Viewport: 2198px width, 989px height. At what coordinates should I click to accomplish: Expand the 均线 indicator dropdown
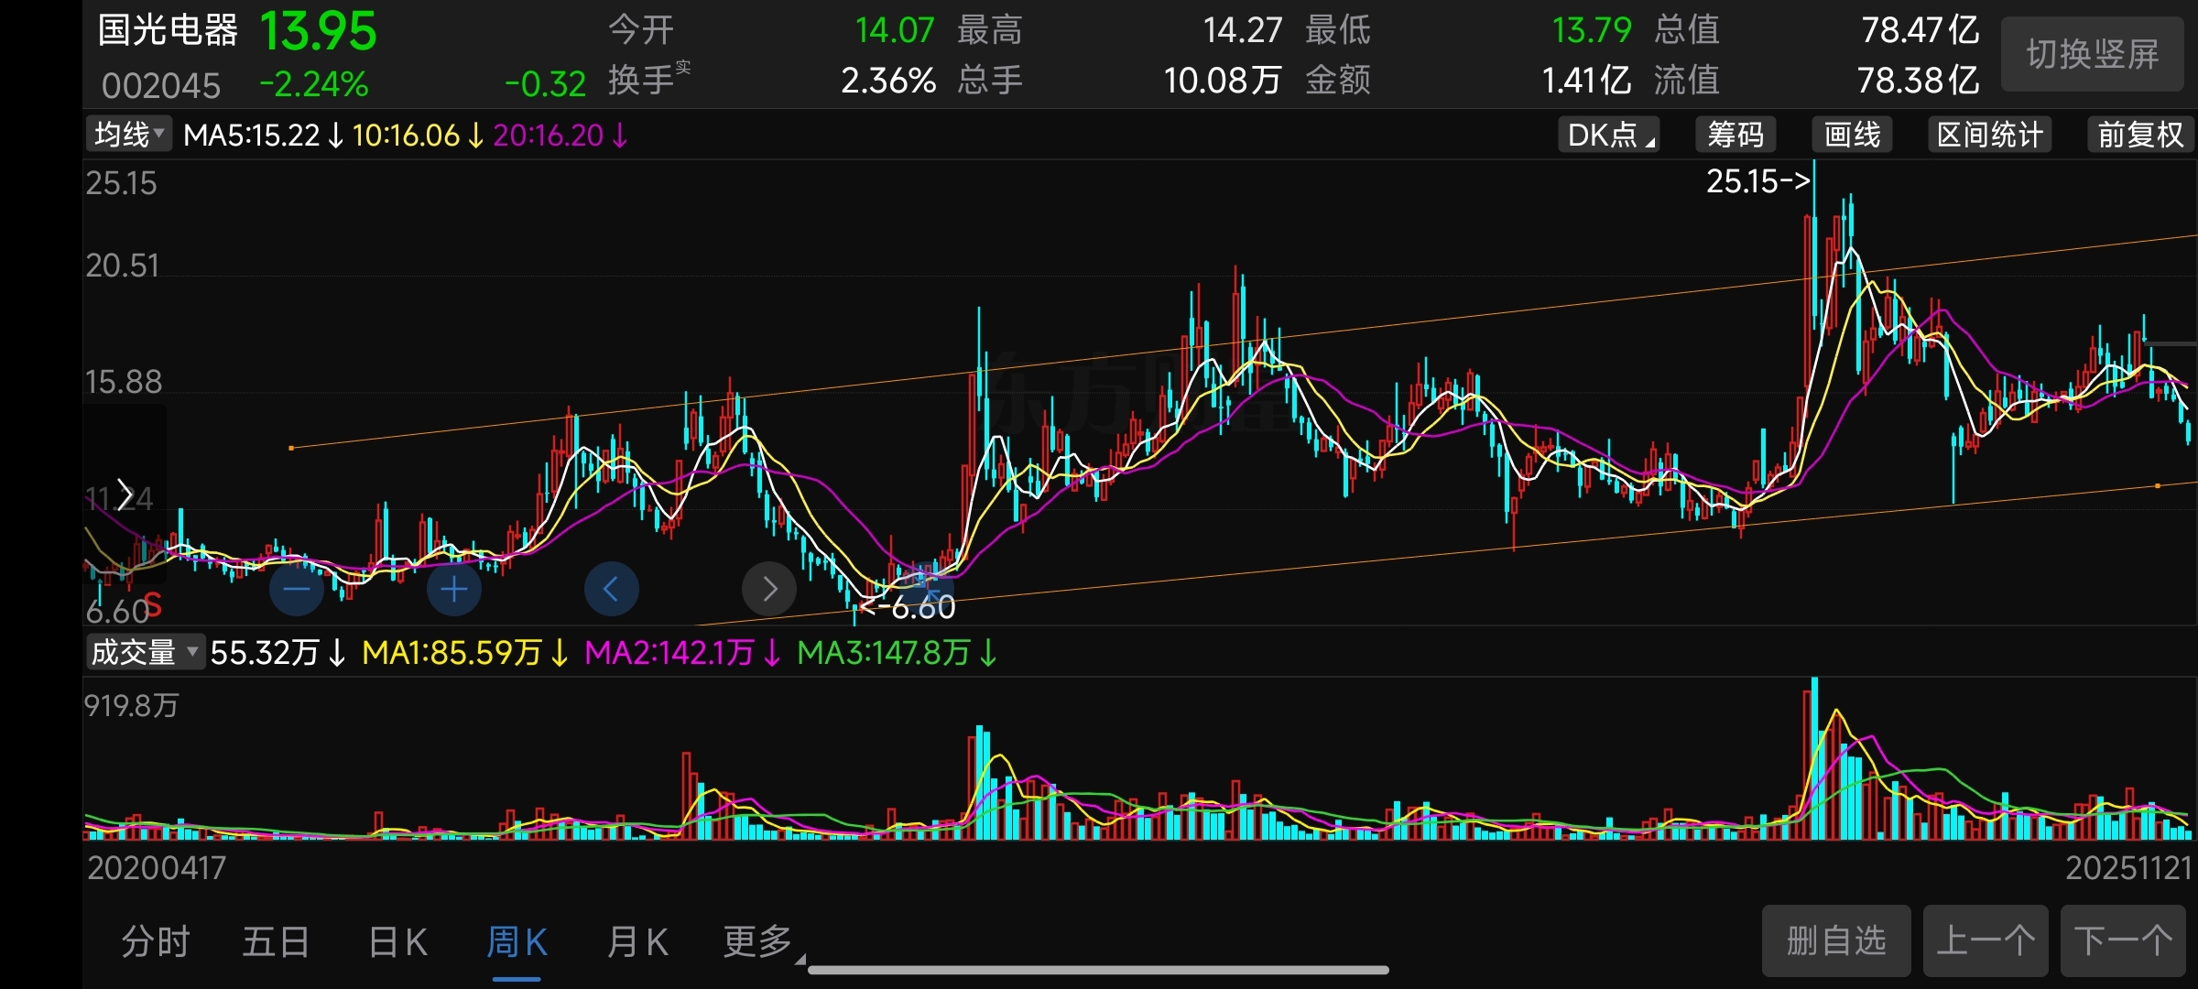[x=129, y=135]
